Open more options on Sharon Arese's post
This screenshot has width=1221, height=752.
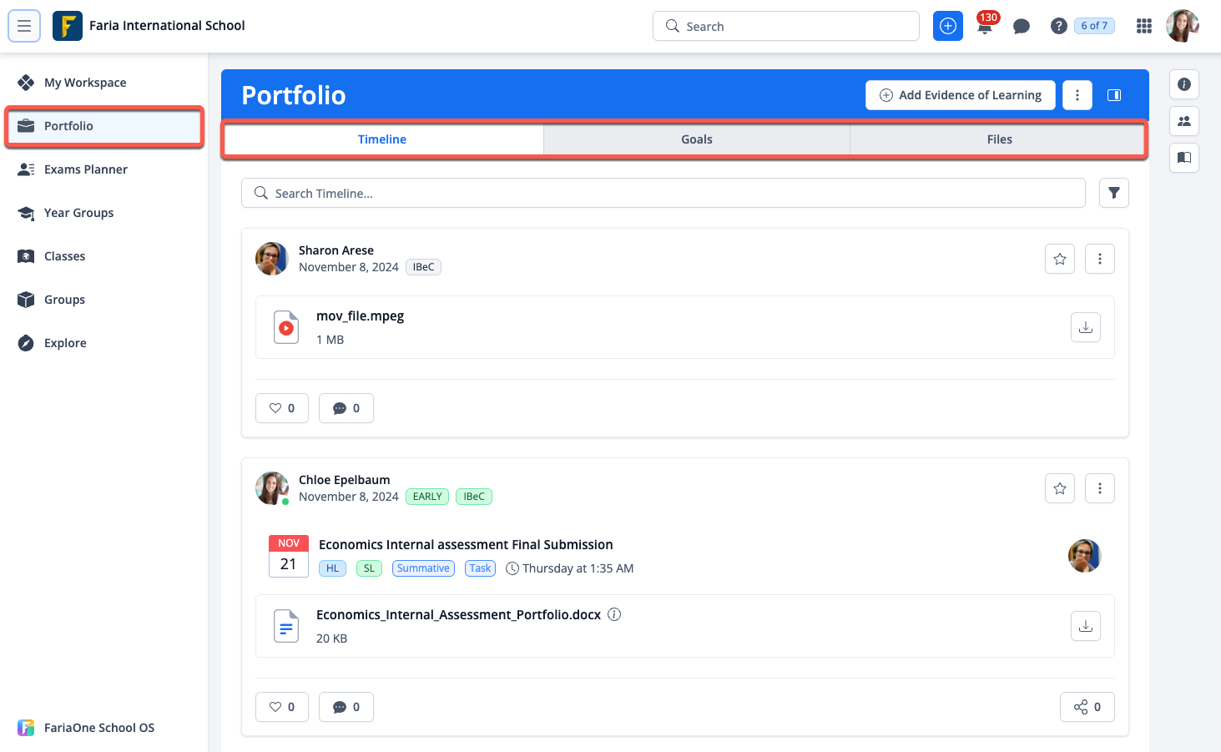point(1099,260)
